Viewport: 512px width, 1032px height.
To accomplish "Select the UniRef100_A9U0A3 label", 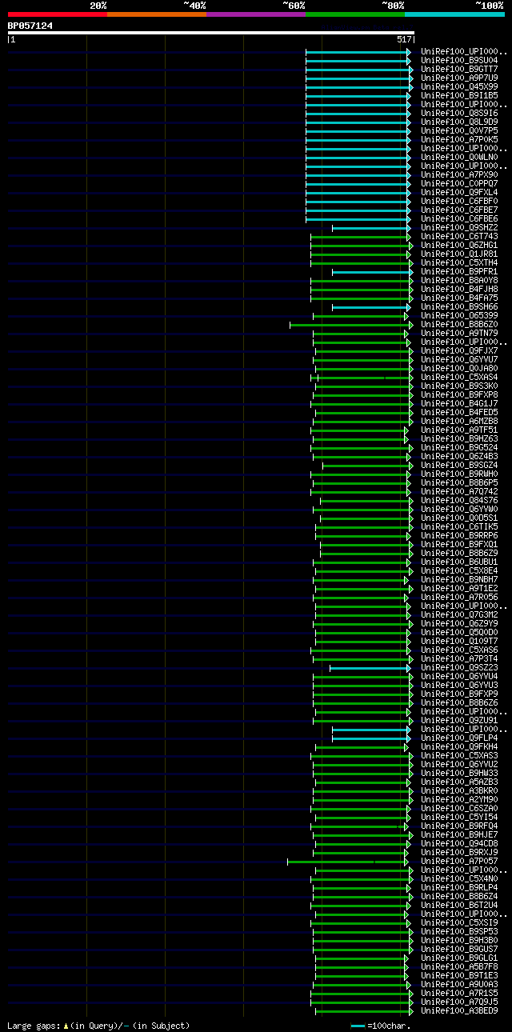I will 459,985.
